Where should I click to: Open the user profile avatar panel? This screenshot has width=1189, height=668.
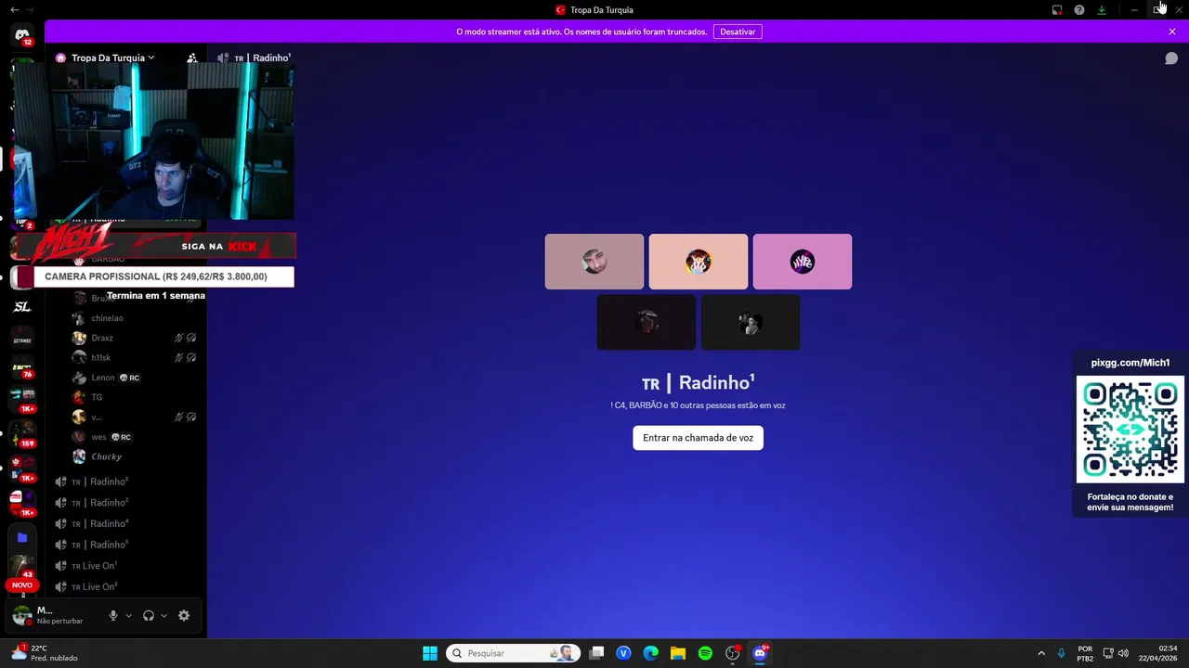48,615
